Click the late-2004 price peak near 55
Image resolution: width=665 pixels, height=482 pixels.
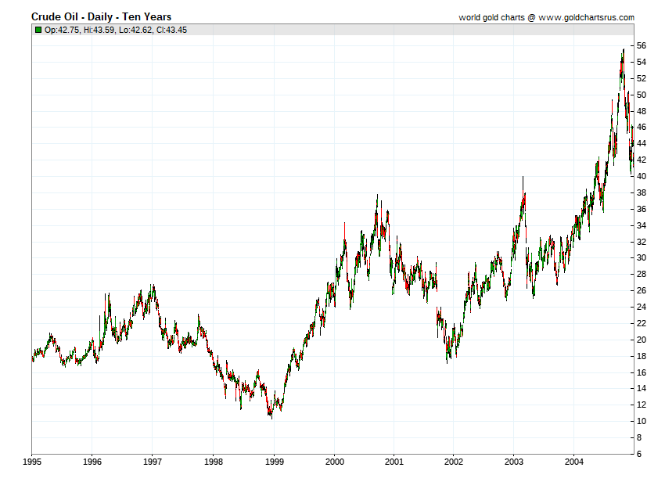pyautogui.click(x=623, y=52)
